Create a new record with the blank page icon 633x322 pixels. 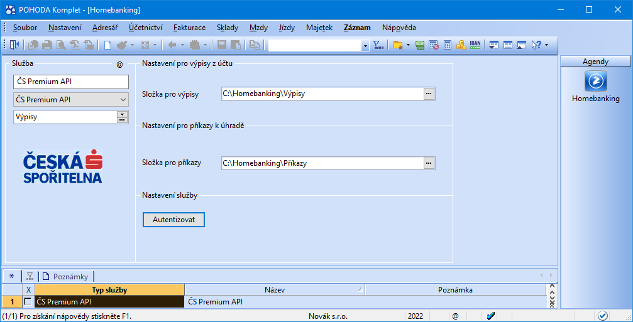pyautogui.click(x=107, y=45)
